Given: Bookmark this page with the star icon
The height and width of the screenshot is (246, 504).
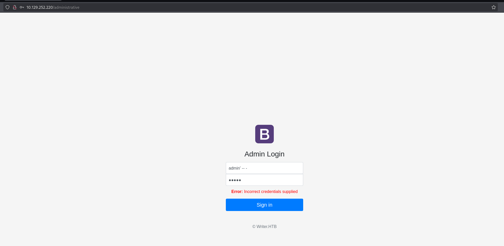Looking at the screenshot, I should click(x=493, y=7).
